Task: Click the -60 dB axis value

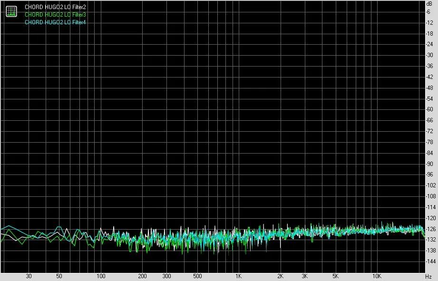Action: 429,109
